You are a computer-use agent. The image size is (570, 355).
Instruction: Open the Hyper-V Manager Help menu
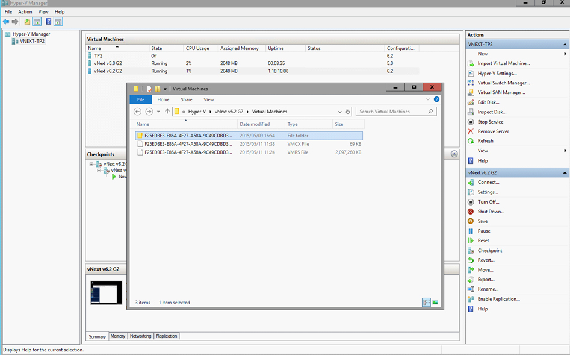click(60, 11)
